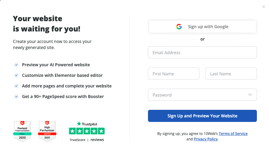Sign up with Google button
Screen dimensions: 269x154
pyautogui.click(x=202, y=27)
